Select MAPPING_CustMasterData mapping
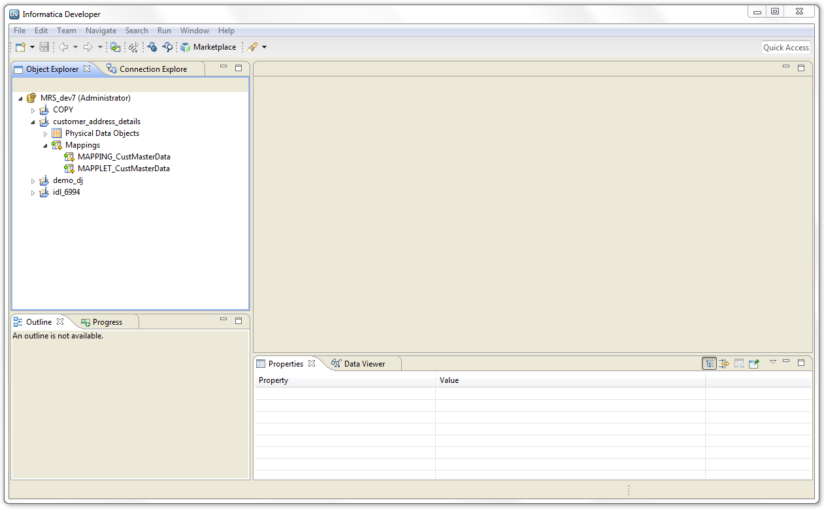The height and width of the screenshot is (509, 824). pyautogui.click(x=124, y=157)
